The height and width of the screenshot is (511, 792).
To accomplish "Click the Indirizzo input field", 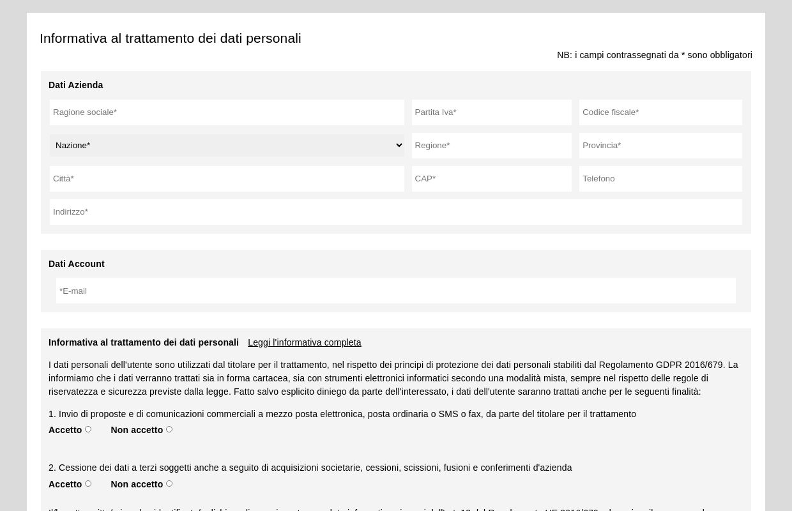I will pos(396,212).
